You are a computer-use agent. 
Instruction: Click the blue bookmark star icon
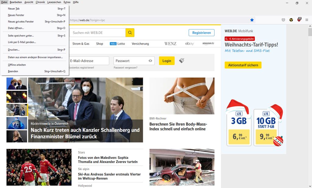tap(252, 20)
